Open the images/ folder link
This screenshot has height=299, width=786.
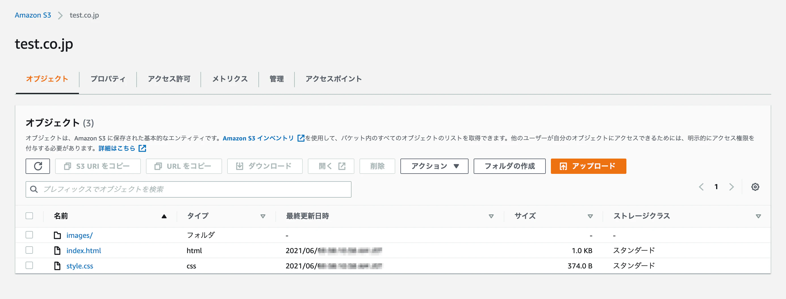coord(80,235)
